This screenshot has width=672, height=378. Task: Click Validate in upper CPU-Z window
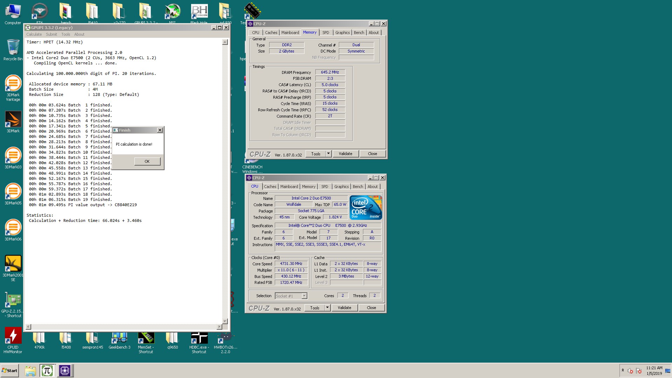click(x=345, y=154)
